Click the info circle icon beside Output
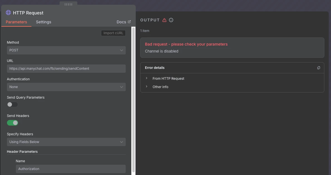The width and height of the screenshot is (331, 175). point(171,20)
